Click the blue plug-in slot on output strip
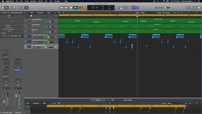 pyautogui.click(x=18, y=70)
